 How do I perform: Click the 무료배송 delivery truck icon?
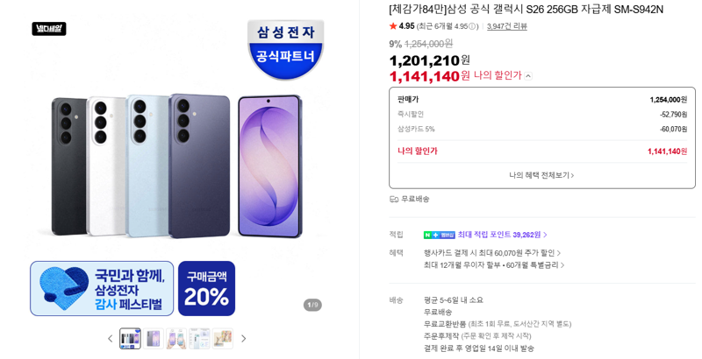(394, 199)
